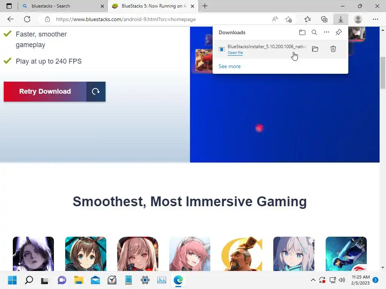Screen dimensions: 386x289
Task: Click the page vertical scrollbar thumb
Action: tap(383, 73)
